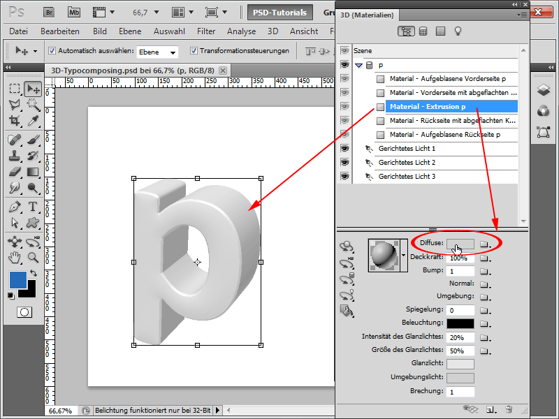Screen dimensions: 559x419
Task: Open the Filter menu
Action: pyautogui.click(x=206, y=31)
